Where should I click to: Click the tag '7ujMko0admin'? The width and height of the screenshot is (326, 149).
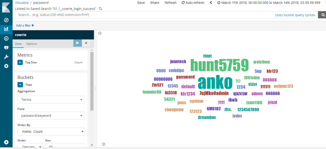coord(214,93)
